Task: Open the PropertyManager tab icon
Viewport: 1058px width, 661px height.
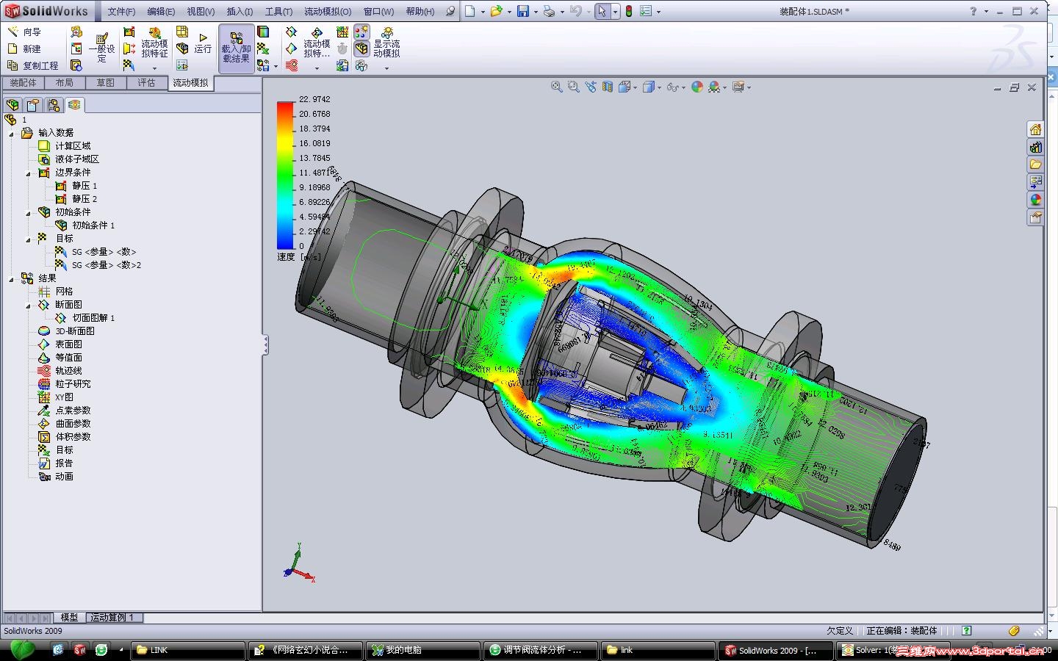Action: [x=33, y=105]
